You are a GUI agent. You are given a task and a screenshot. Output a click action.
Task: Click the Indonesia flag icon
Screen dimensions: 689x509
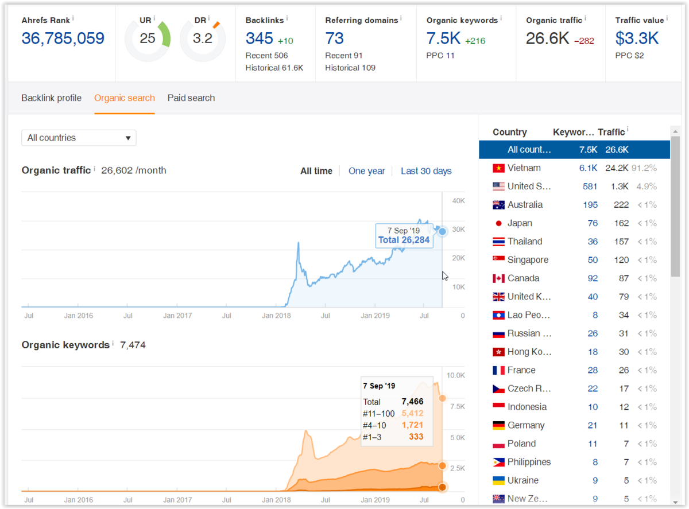pyautogui.click(x=498, y=407)
